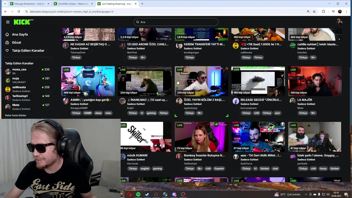
Task: Open KEREM TRANSFERİ stream title
Action: tap(204, 44)
